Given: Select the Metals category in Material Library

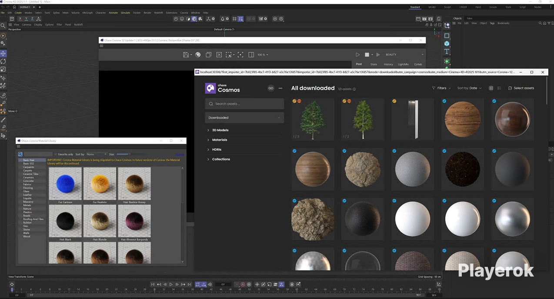Looking at the screenshot, I should (x=27, y=205).
